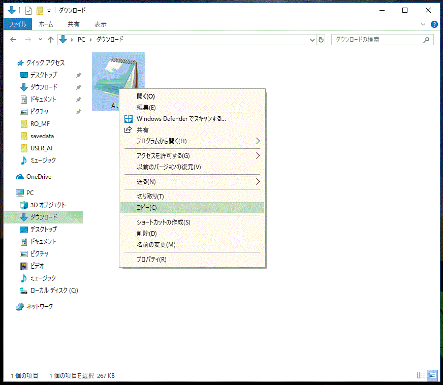
Task: Open デスクトップ under PC
Action: [44, 230]
